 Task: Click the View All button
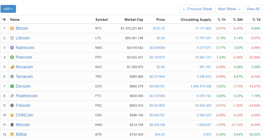(253, 9)
